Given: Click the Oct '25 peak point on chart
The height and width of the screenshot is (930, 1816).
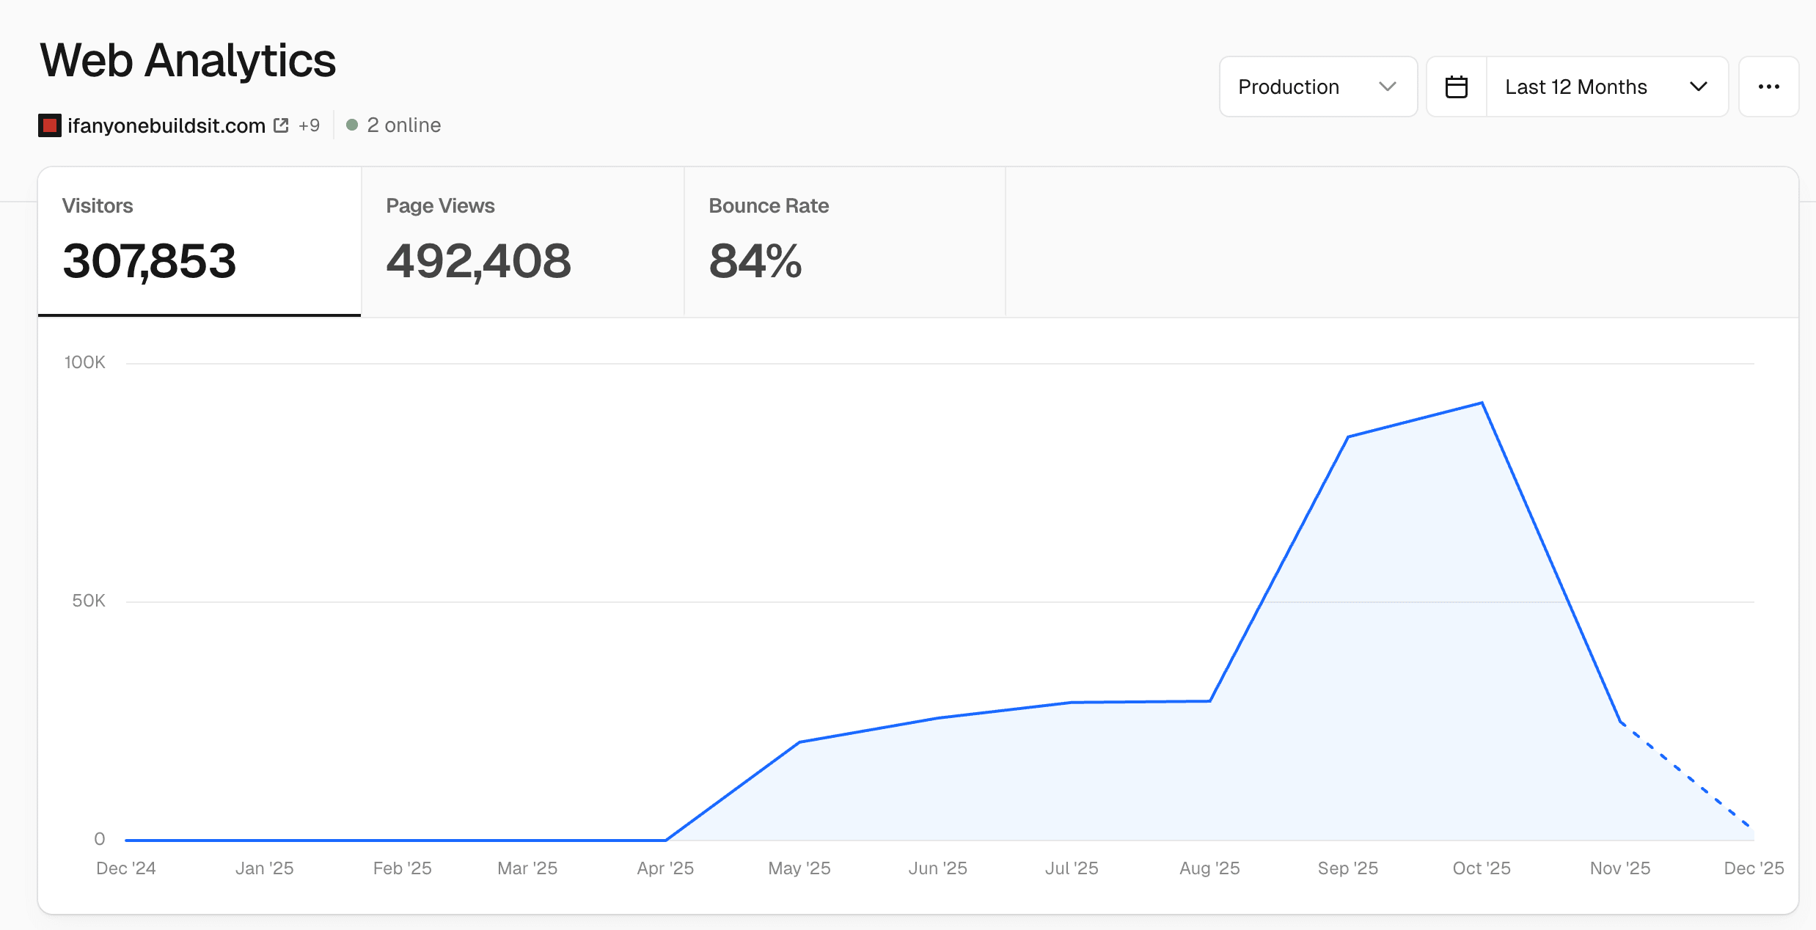Looking at the screenshot, I should click(1482, 403).
